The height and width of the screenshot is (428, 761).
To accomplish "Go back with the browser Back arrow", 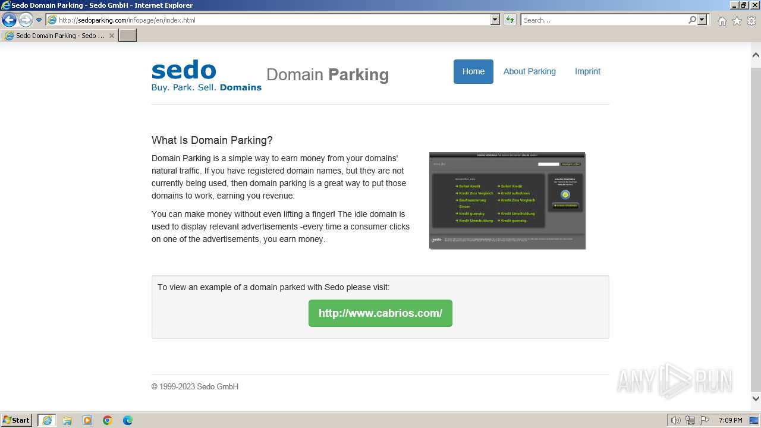I will coord(9,20).
